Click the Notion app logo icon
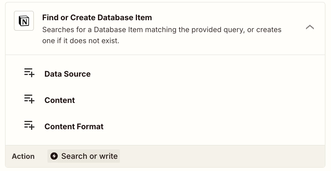The height and width of the screenshot is (171, 331). pos(24,21)
